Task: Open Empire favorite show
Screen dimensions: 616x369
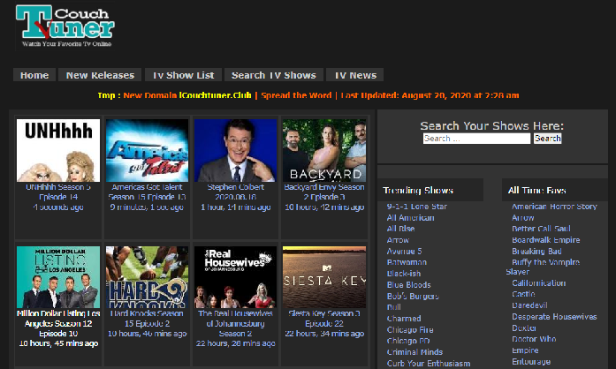Action: (x=525, y=350)
